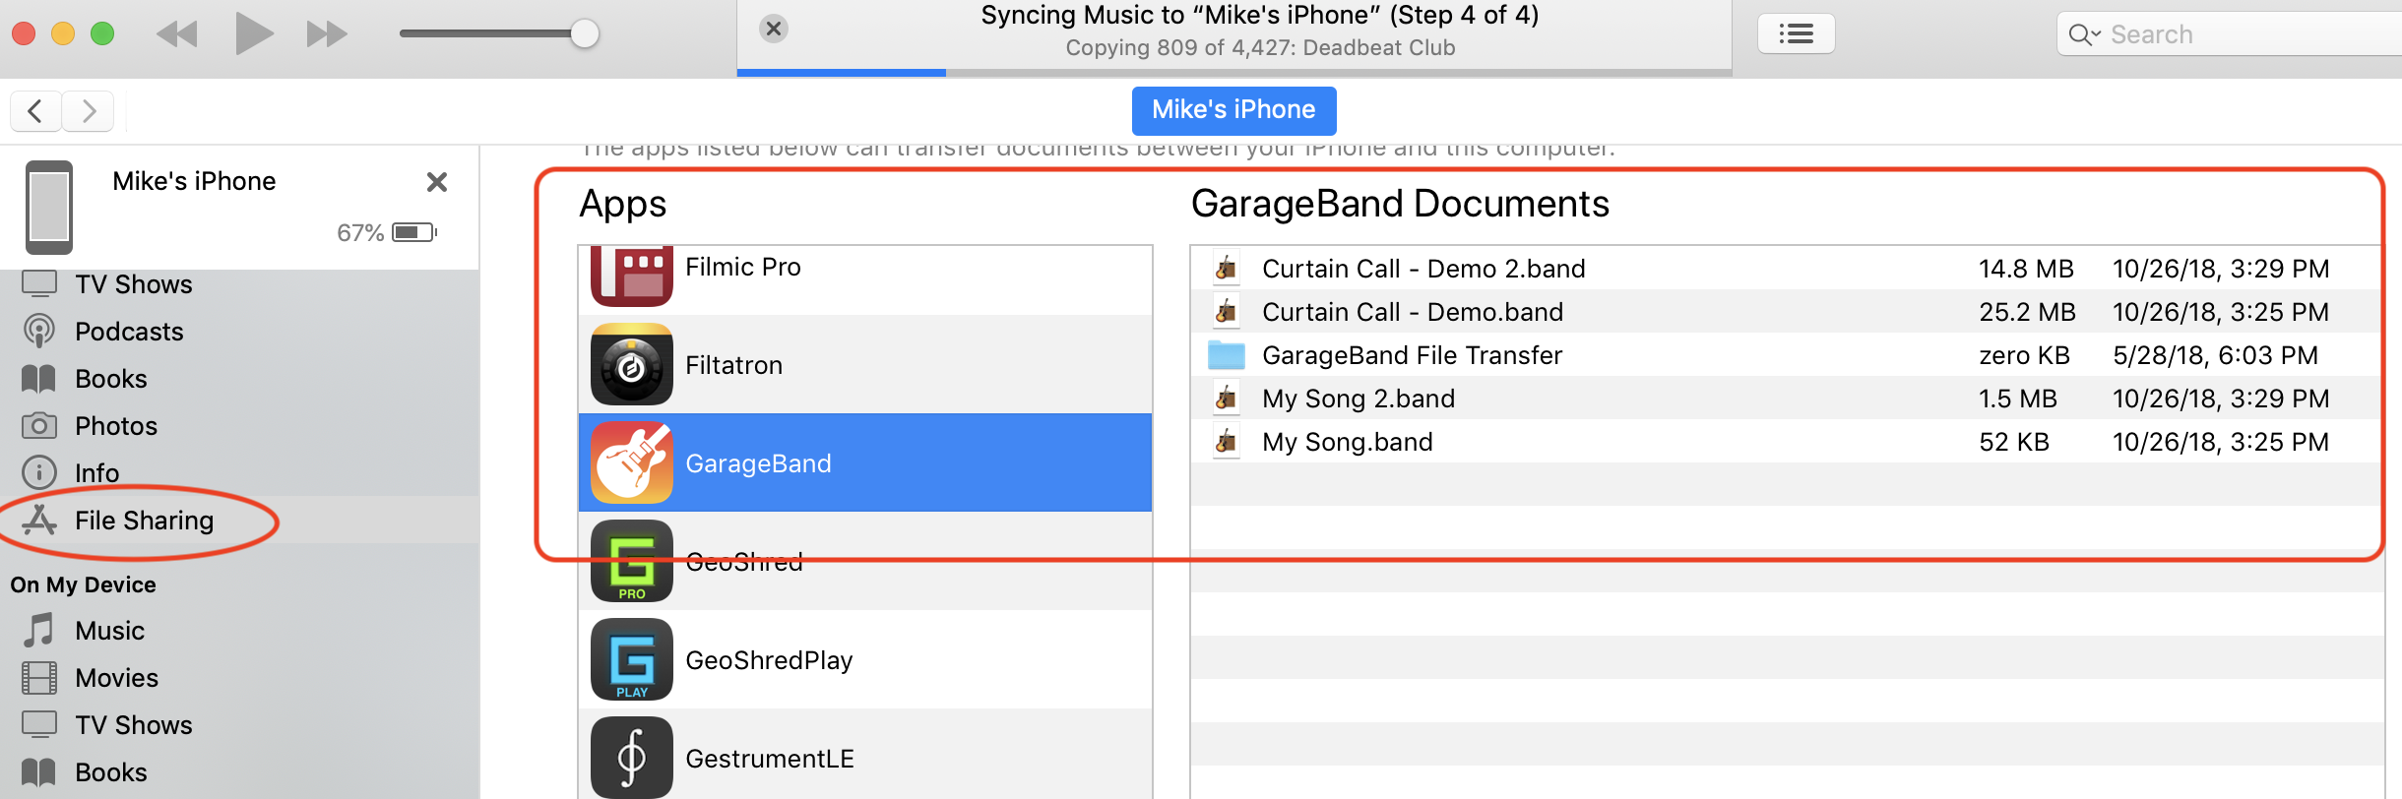Open TV Shows under On My Device
This screenshot has height=799, width=2402.
pyautogui.click(x=239, y=724)
